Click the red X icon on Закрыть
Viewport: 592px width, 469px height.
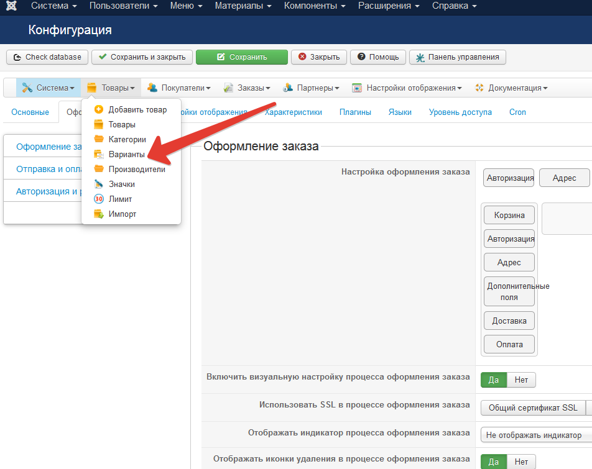[302, 57]
